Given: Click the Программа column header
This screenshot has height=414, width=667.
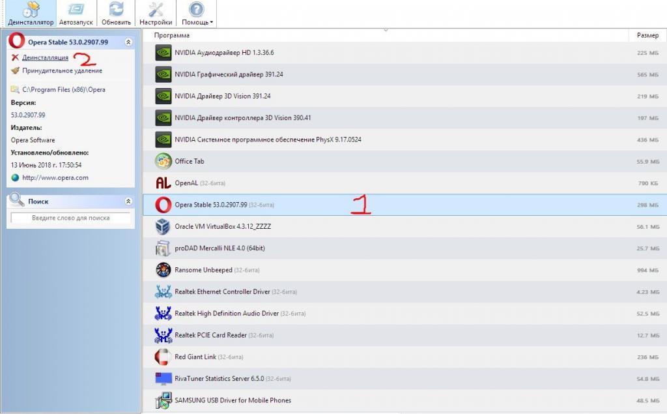Looking at the screenshot, I should tap(172, 35).
